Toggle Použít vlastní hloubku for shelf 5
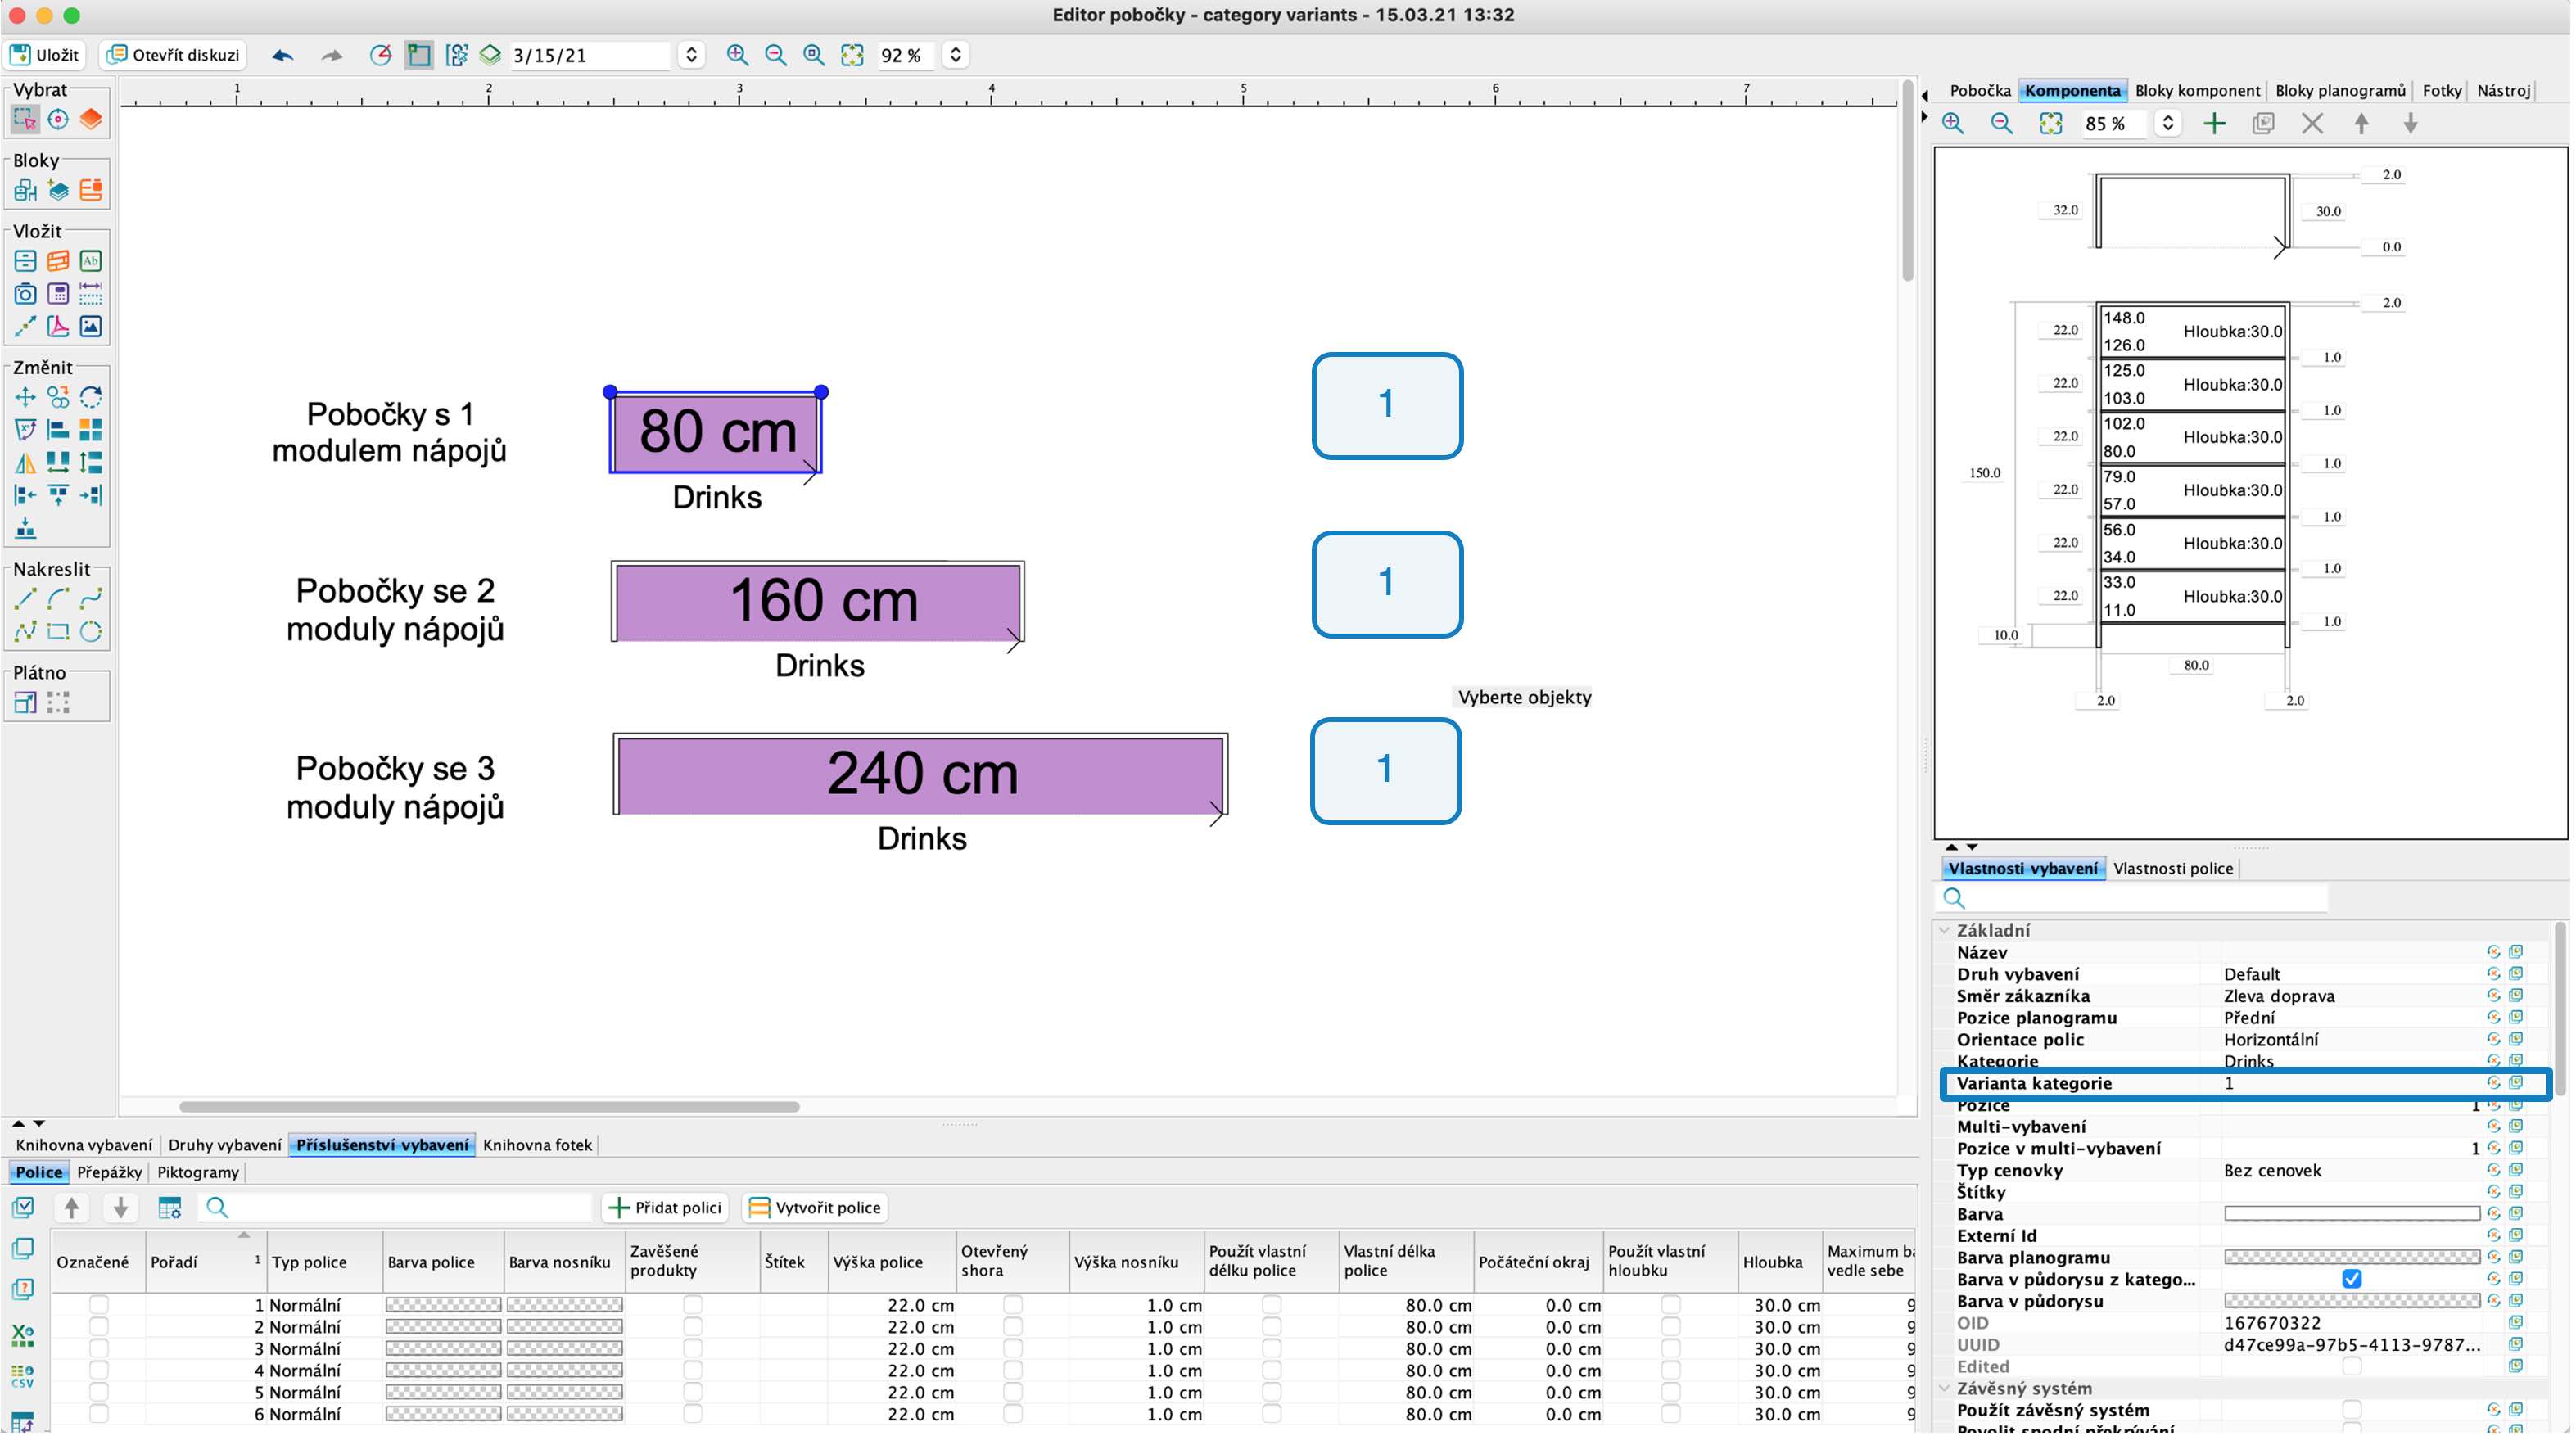 click(x=1670, y=1392)
